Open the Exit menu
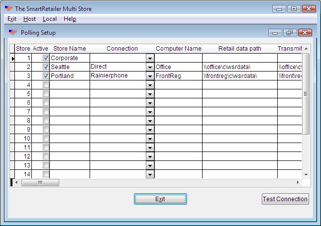This screenshot has width=321, height=226. [12, 19]
